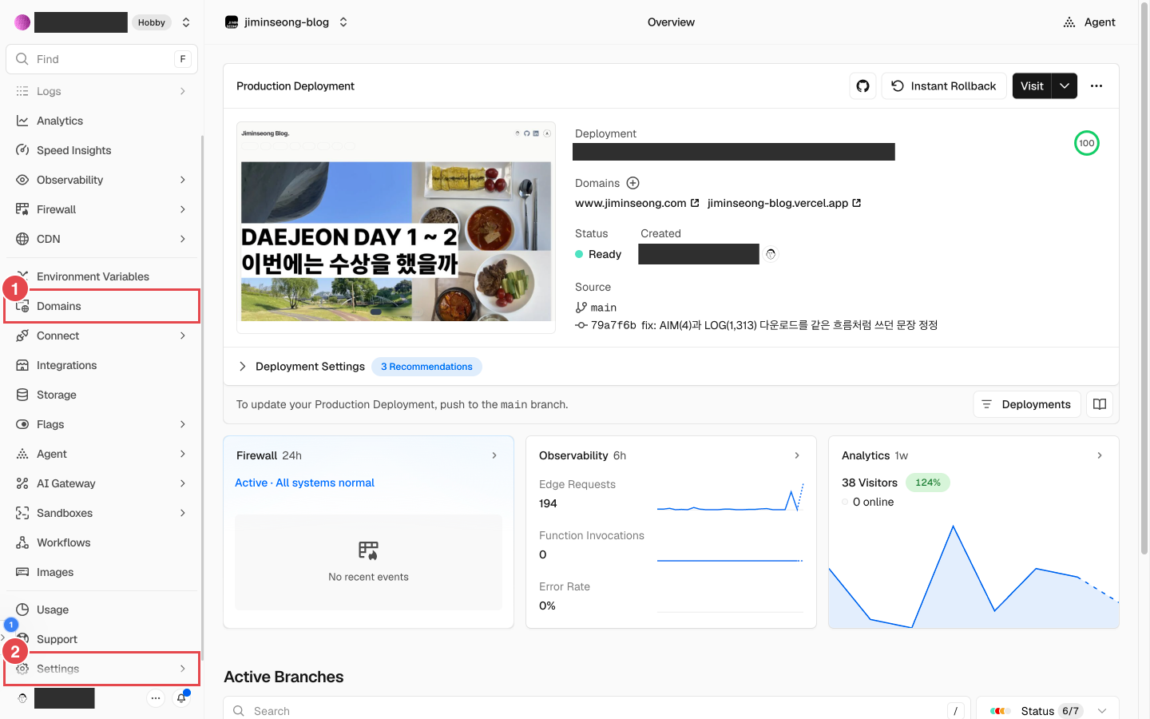Image resolution: width=1150 pixels, height=719 pixels.
Task: Click the Usage sidebar icon
Action: [x=22, y=610]
